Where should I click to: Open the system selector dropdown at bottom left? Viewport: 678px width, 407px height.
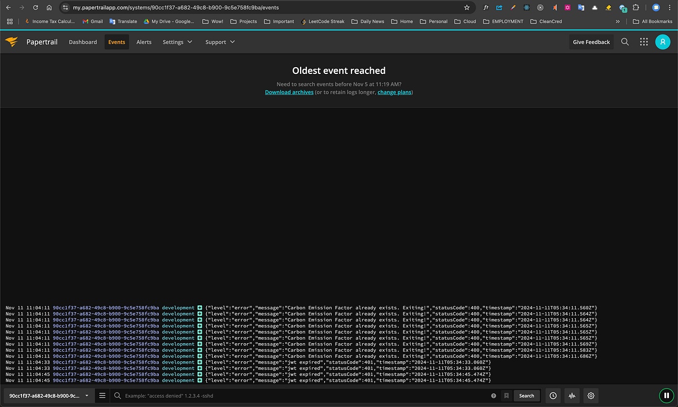(x=48, y=396)
